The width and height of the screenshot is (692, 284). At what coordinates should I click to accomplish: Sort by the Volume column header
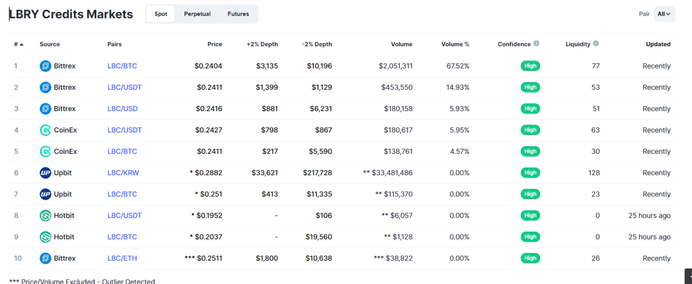pyautogui.click(x=401, y=44)
